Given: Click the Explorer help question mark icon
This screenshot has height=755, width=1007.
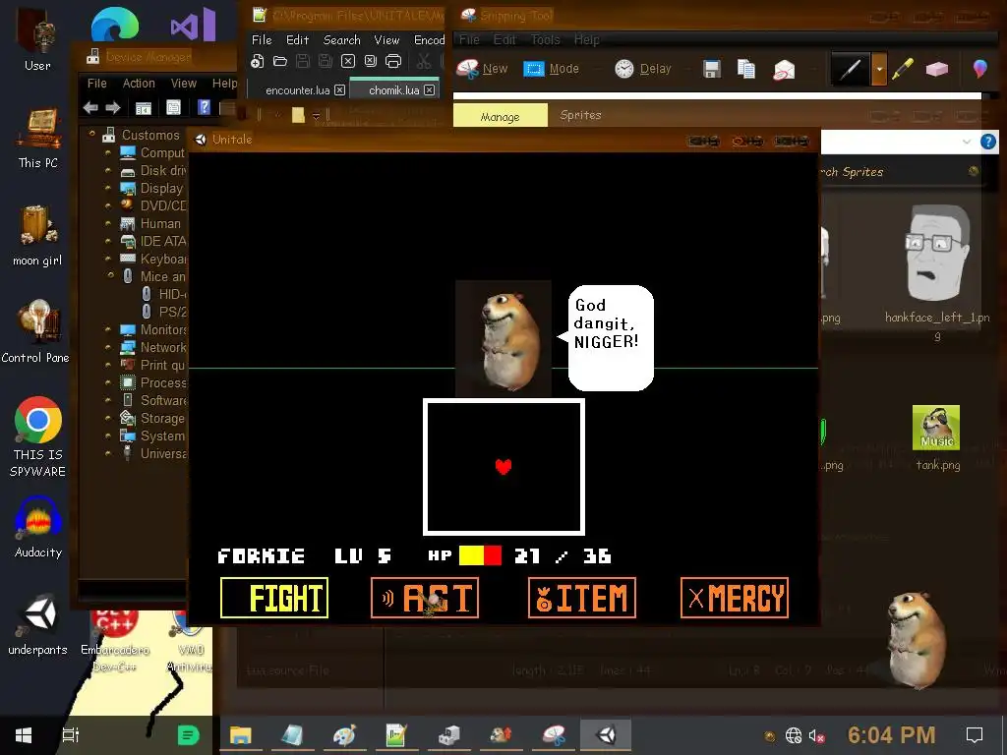Looking at the screenshot, I should 987,142.
